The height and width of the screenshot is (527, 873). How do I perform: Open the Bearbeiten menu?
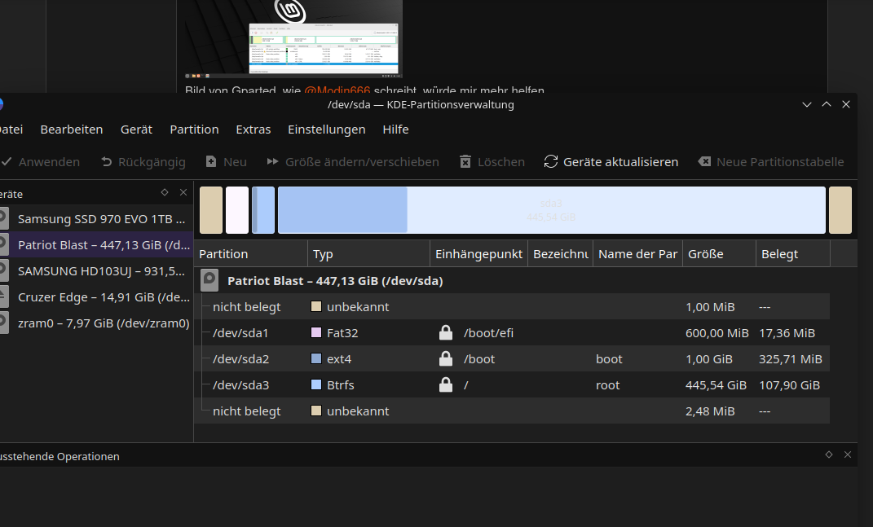[71, 130]
